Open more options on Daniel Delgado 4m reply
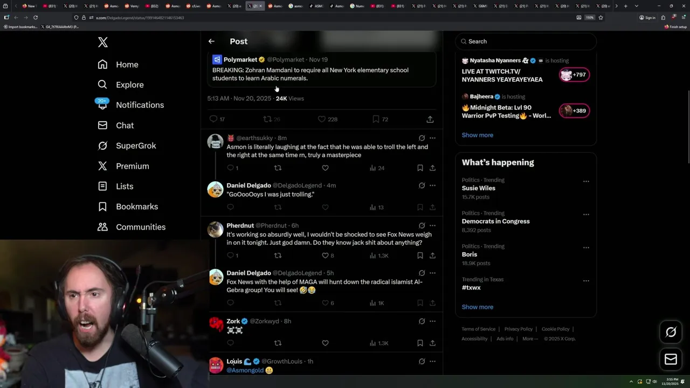Viewport: 690px width, 388px height. tap(432, 185)
